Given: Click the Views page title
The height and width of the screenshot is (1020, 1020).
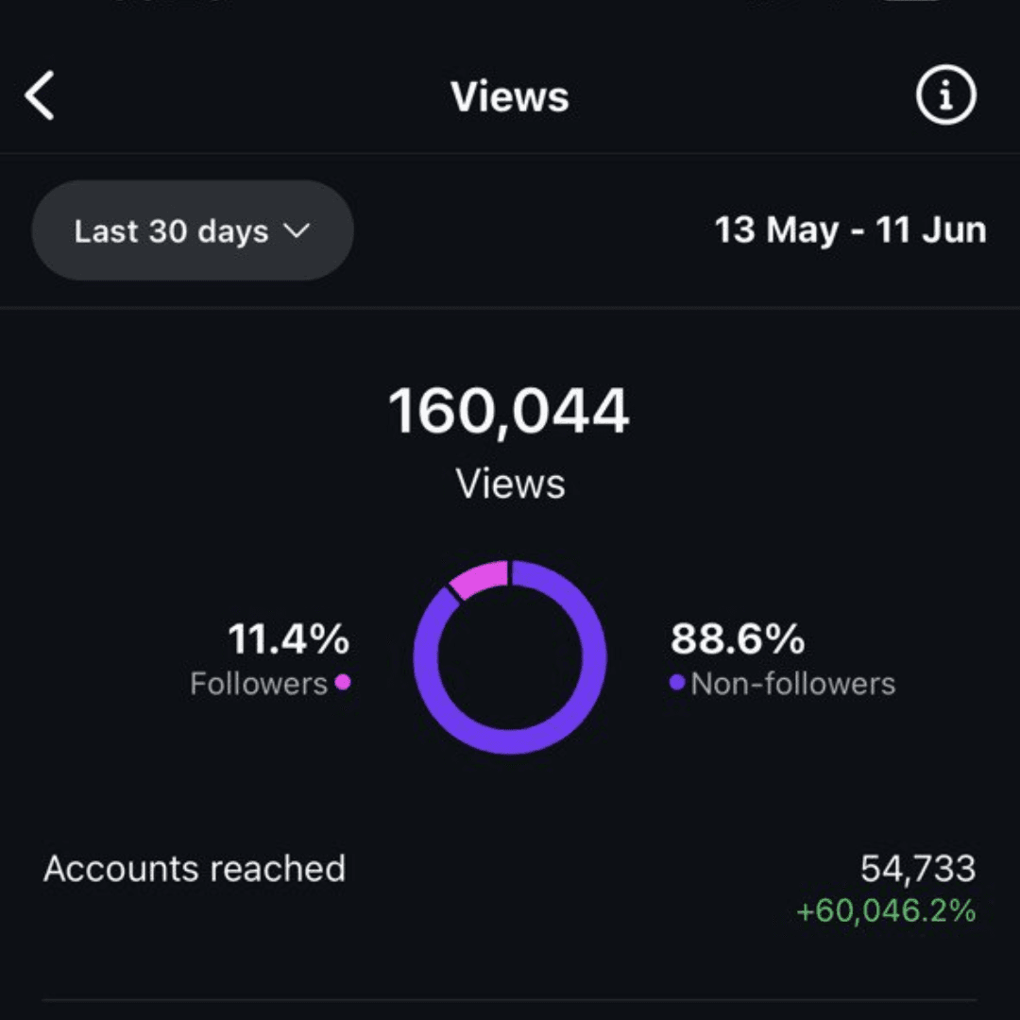Looking at the screenshot, I should click(510, 97).
